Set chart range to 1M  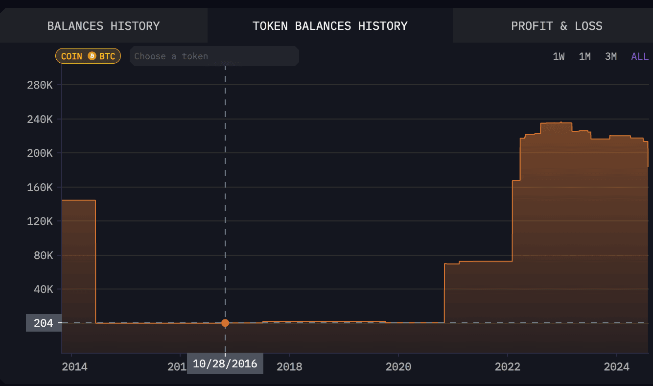(x=584, y=56)
